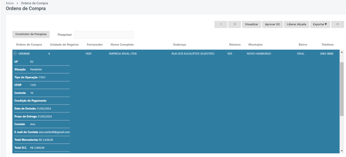Viewport: 346px width, 157px height.
Task: Sort by Telefone column header
Action: point(327,45)
